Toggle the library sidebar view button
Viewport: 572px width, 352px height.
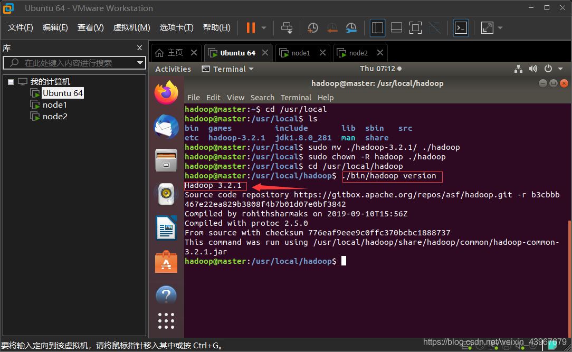[x=377, y=27]
